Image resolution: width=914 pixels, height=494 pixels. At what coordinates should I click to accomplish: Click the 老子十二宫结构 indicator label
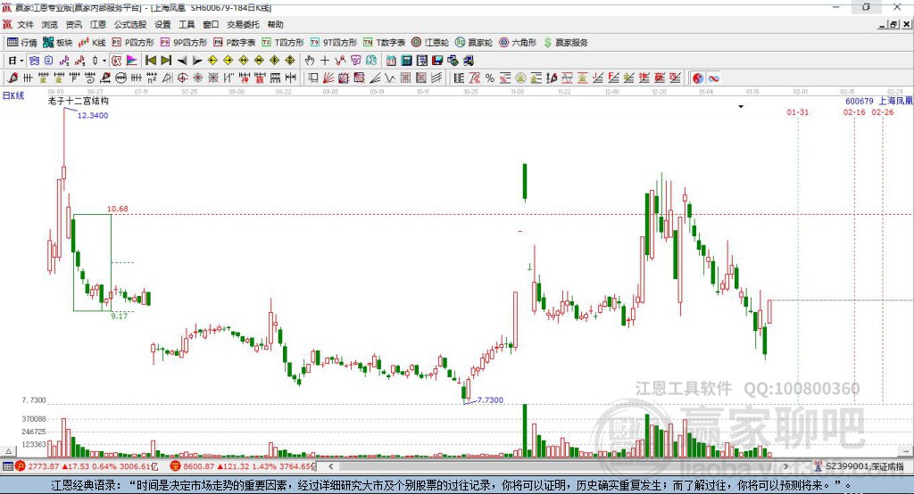pos(79,101)
